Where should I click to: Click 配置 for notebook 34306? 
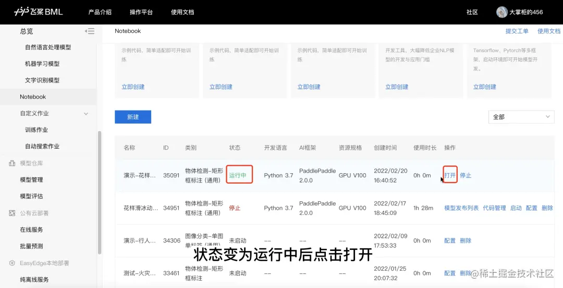[x=450, y=241]
